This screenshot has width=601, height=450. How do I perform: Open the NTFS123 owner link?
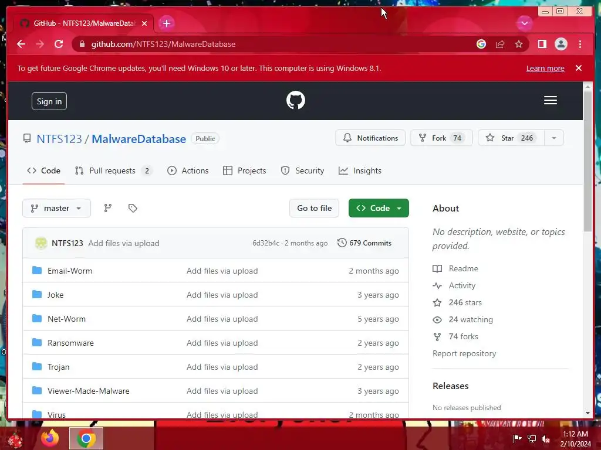(59, 138)
